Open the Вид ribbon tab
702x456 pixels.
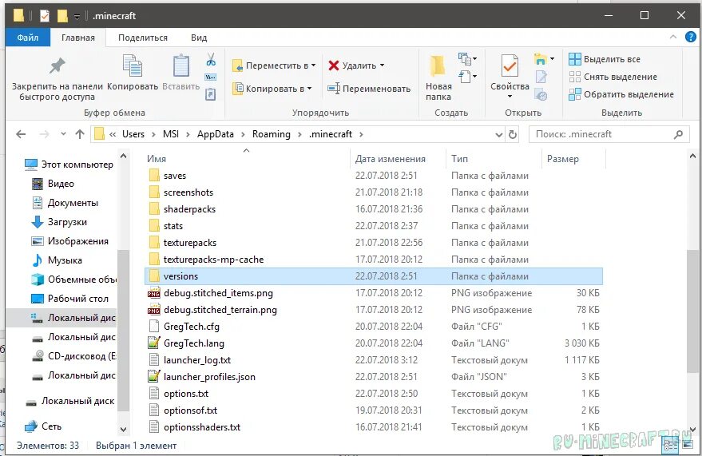pos(199,38)
